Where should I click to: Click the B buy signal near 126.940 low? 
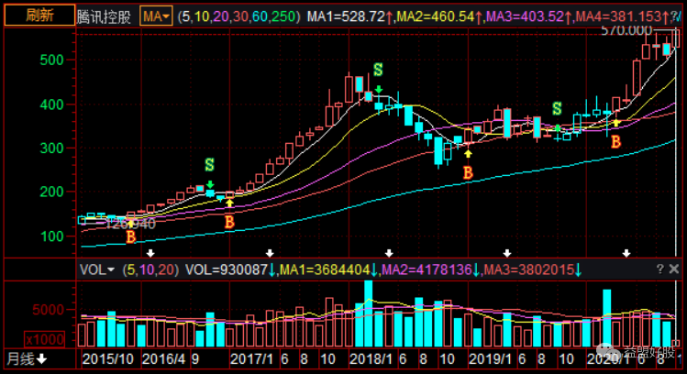[x=130, y=236]
